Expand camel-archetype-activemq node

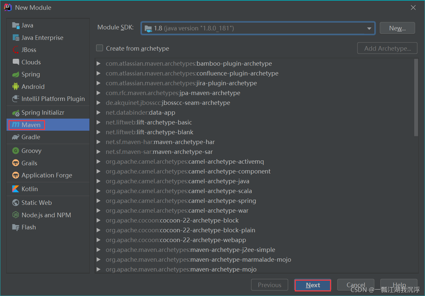click(99, 162)
